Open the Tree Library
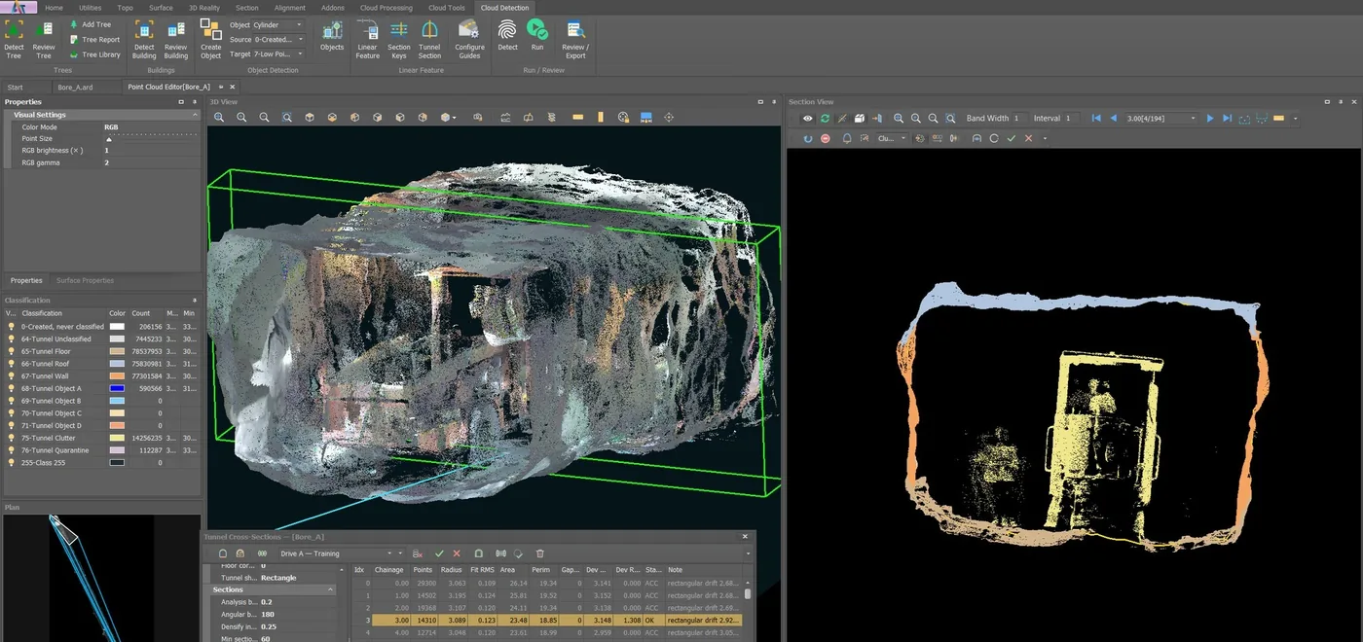The height and width of the screenshot is (642, 1363). click(94, 54)
